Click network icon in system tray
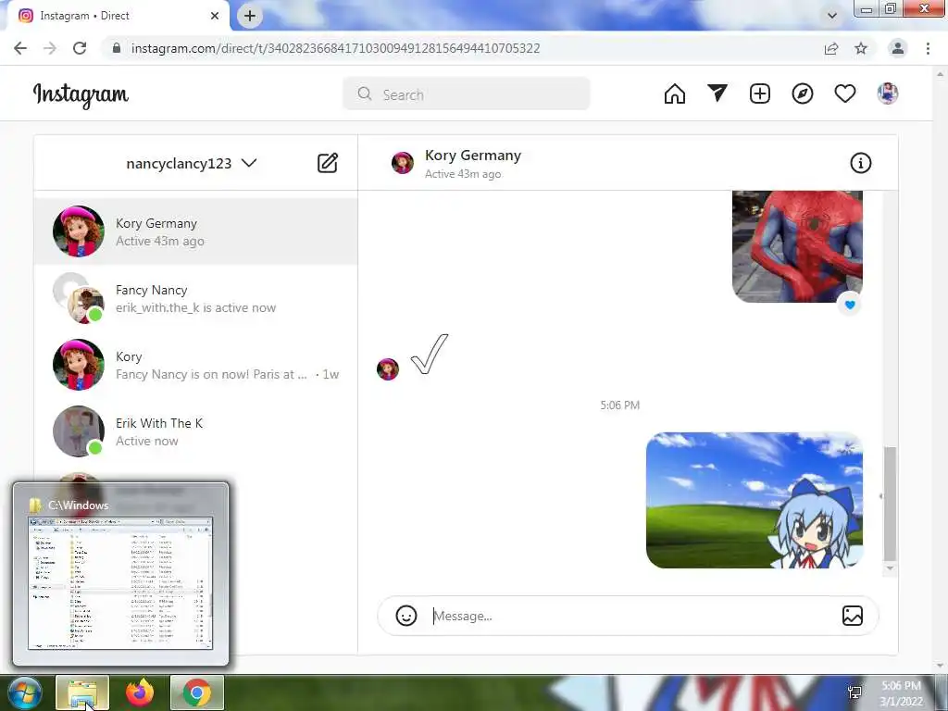 [854, 692]
